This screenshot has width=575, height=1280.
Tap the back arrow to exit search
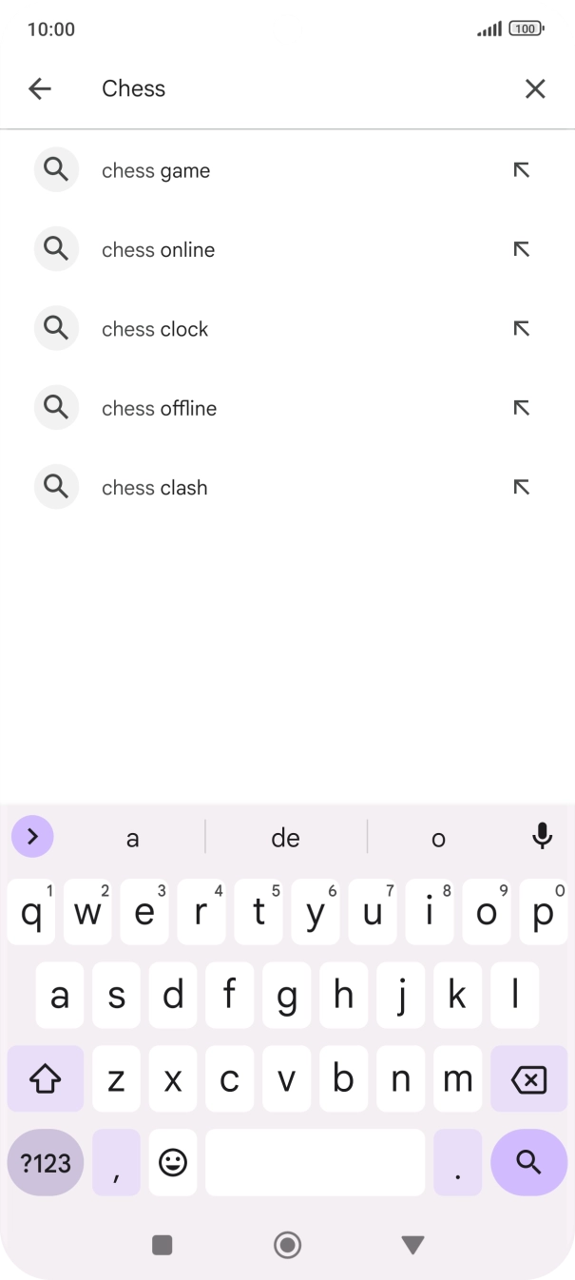(x=39, y=87)
